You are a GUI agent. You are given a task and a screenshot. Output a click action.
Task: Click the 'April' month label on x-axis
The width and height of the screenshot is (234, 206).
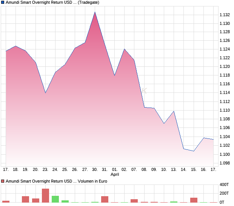(115, 174)
